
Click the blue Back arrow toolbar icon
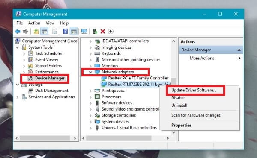tap(18, 31)
